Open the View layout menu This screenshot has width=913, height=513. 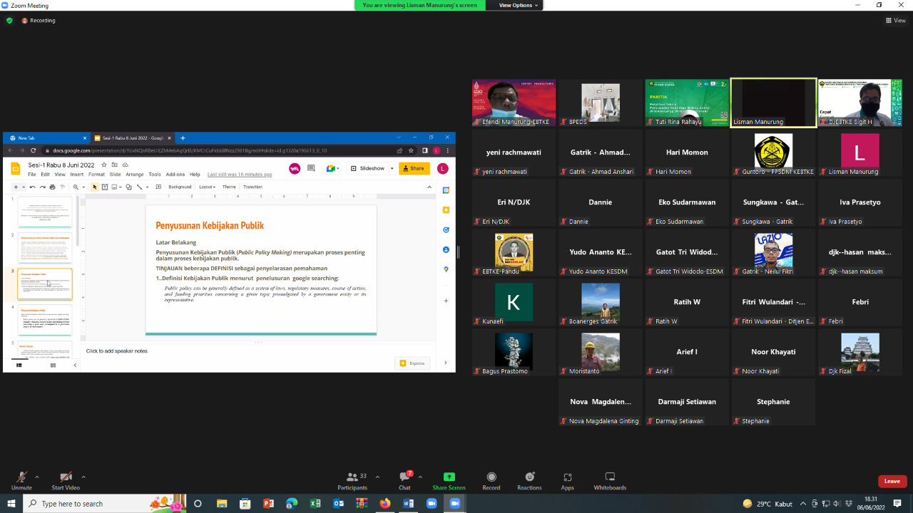click(895, 21)
